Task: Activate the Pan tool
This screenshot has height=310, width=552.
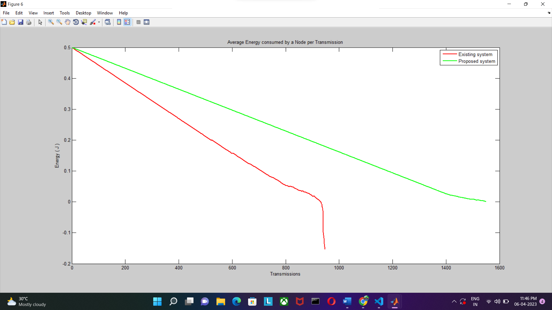Action: tap(68, 22)
